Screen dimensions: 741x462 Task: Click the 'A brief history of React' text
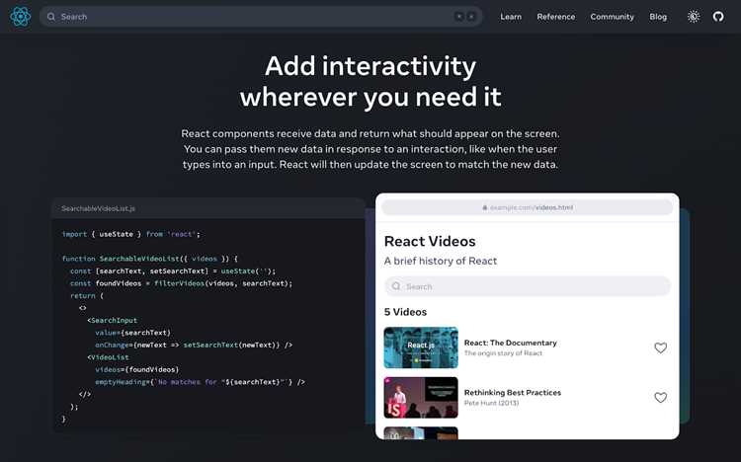pos(441,261)
